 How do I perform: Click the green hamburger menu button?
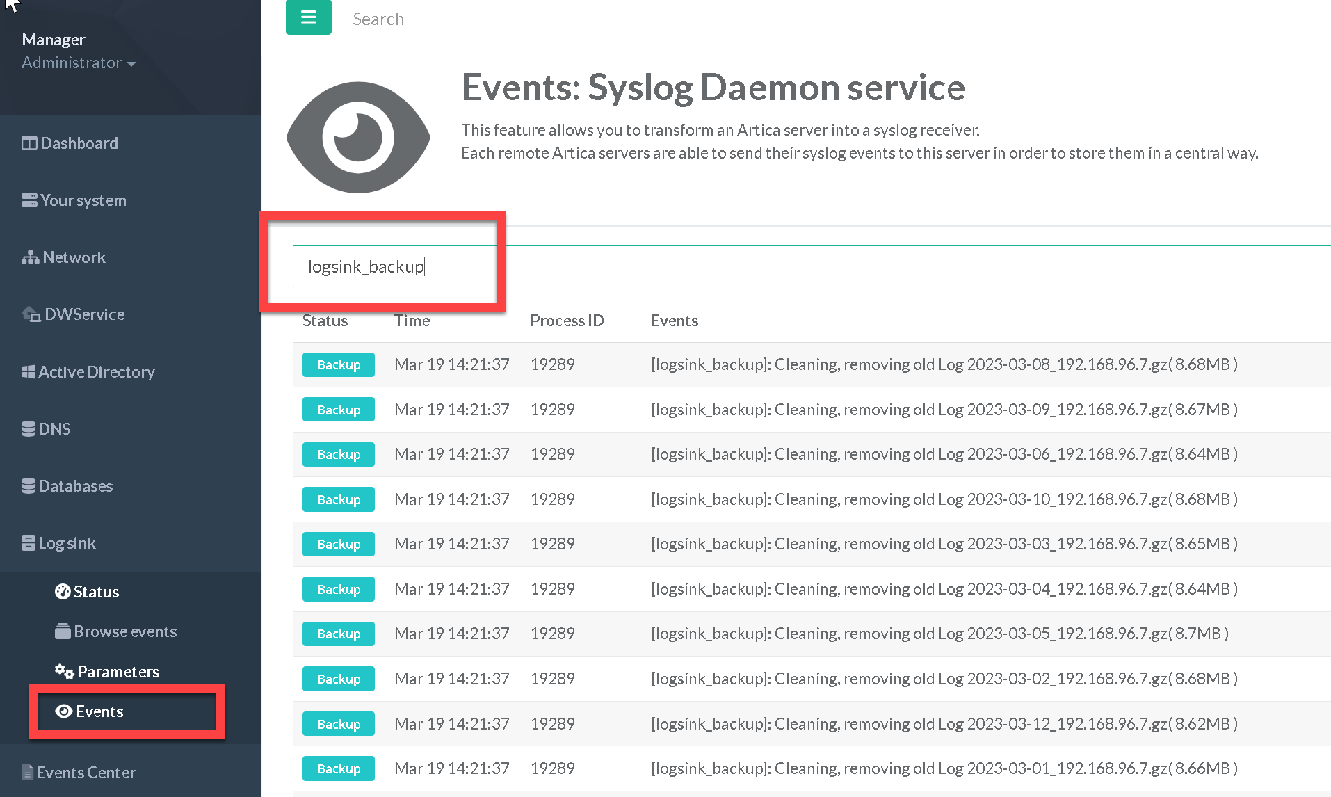[x=308, y=17]
